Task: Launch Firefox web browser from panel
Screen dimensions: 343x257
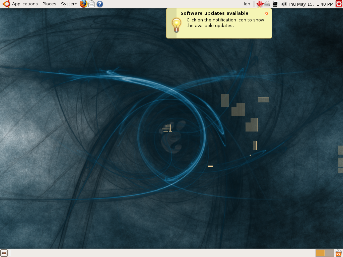Action: (83, 4)
